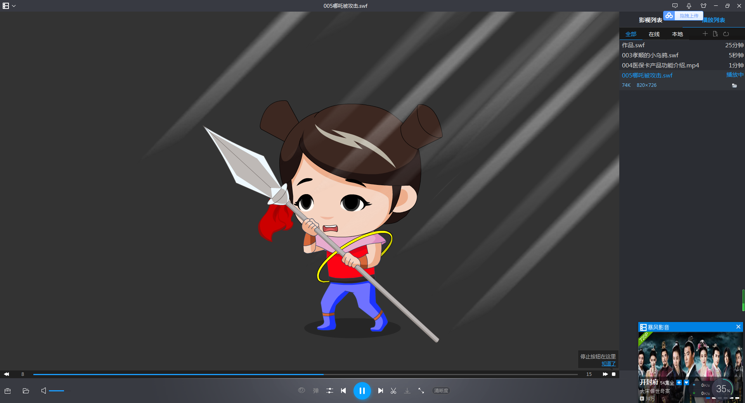Image resolution: width=745 pixels, height=403 pixels.
Task: Seek on the playback progress bar
Action: pos(305,374)
